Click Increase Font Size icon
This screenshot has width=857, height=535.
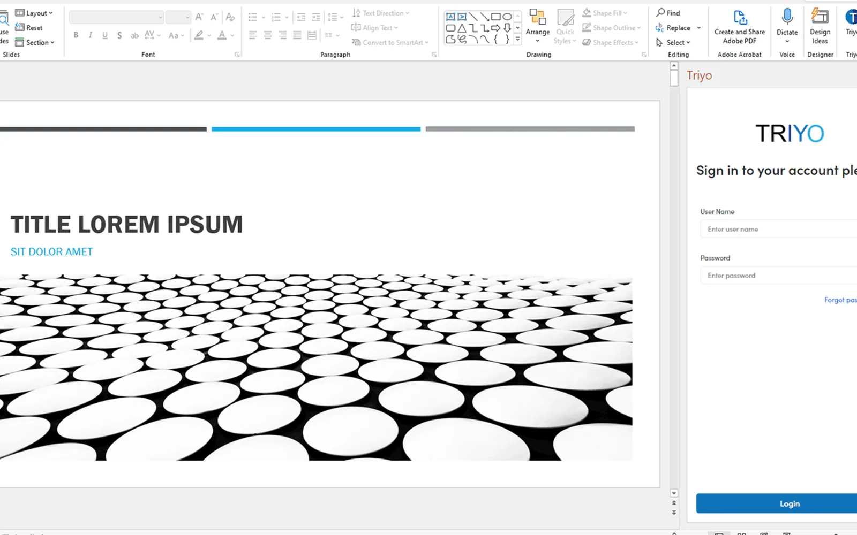click(199, 17)
